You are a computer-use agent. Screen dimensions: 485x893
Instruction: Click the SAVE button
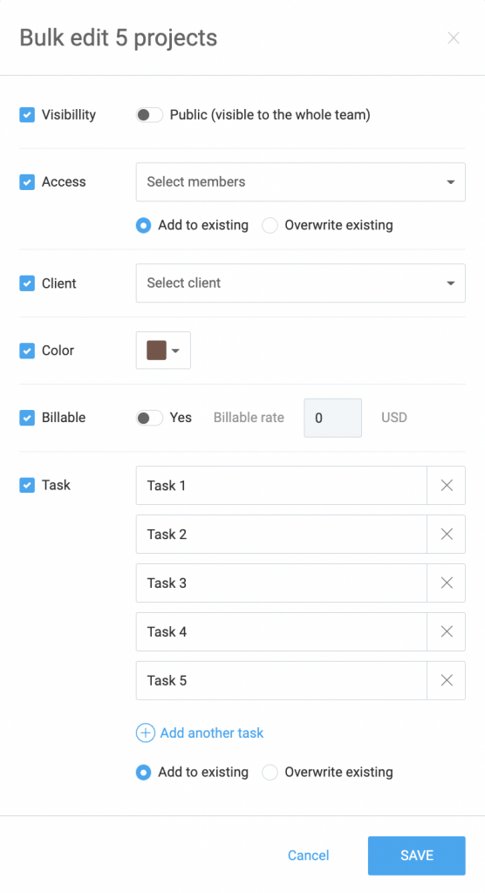point(417,856)
